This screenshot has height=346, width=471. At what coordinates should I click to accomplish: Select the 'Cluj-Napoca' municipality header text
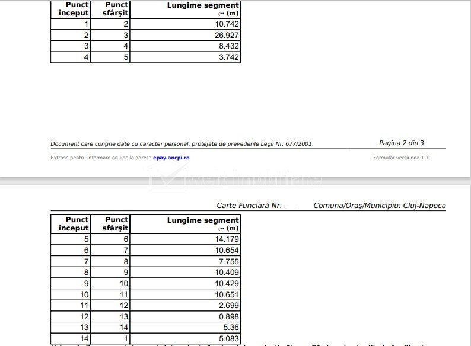424,206
